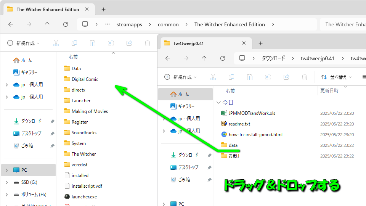Go up one level in Witcher window

tap(47, 24)
